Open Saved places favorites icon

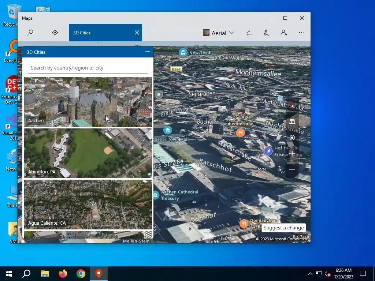tap(249, 33)
